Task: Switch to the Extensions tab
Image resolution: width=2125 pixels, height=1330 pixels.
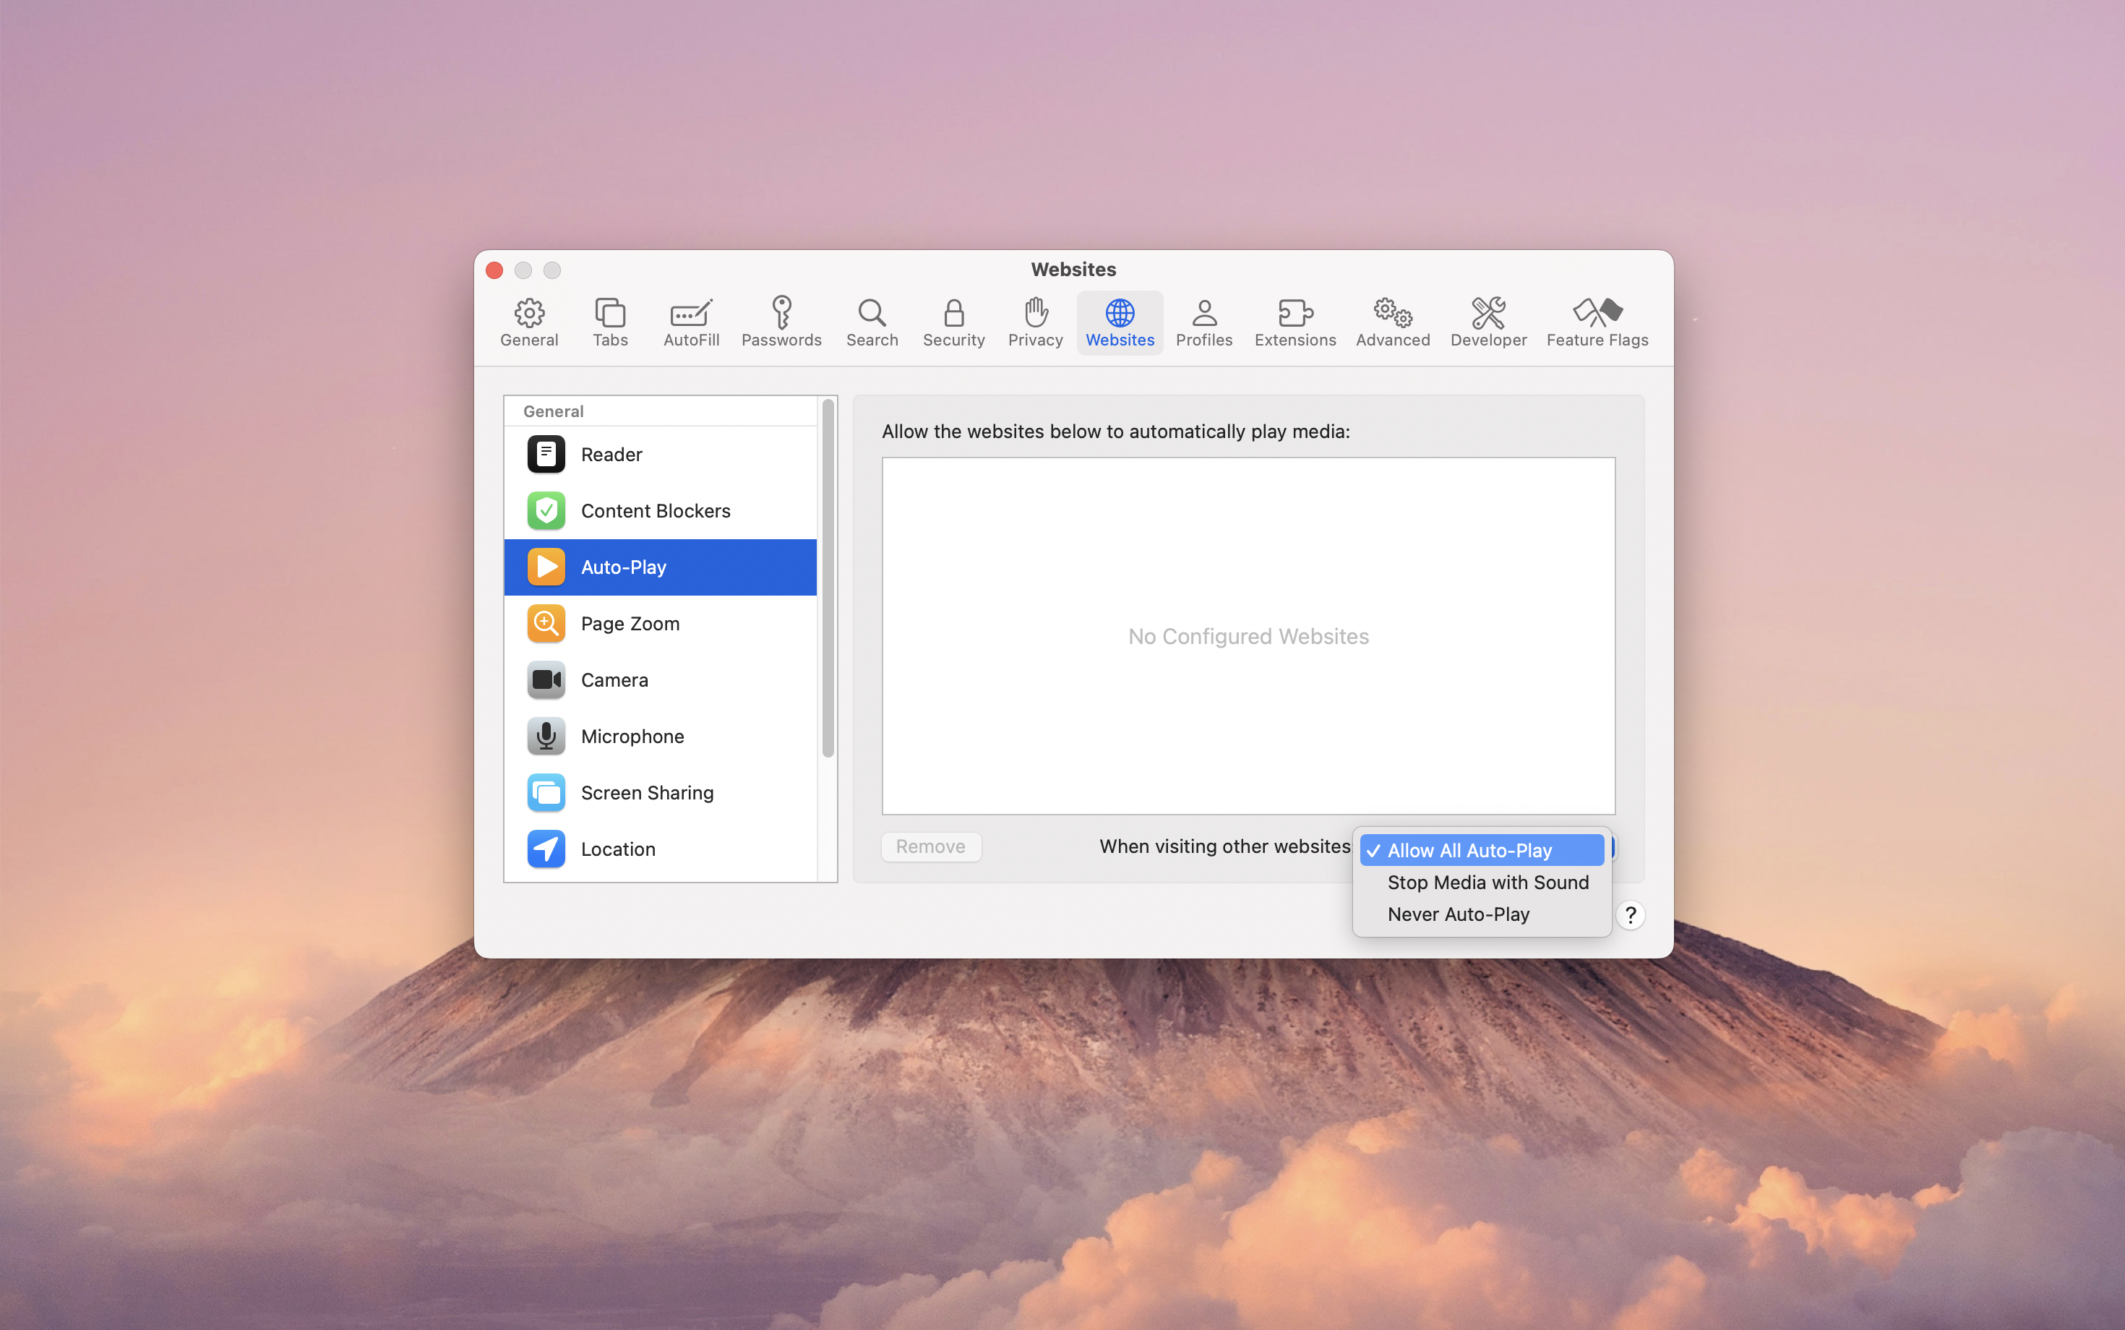Action: (1293, 322)
